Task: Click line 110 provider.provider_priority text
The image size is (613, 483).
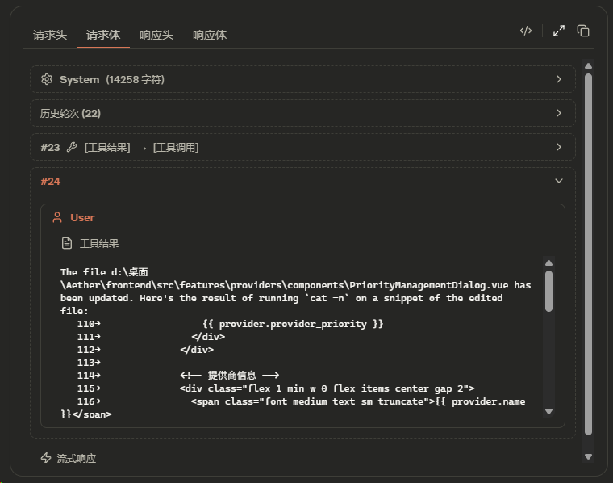Action: [293, 324]
